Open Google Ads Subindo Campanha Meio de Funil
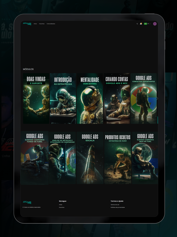This screenshot has width=177, height=237. tap(145, 158)
